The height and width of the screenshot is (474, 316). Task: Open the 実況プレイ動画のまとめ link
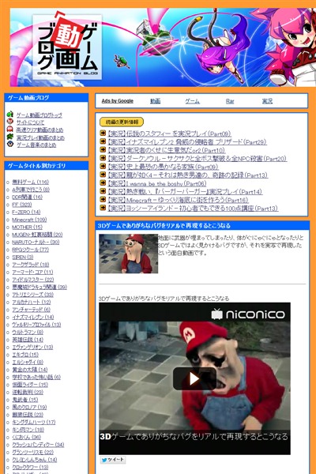coord(40,137)
